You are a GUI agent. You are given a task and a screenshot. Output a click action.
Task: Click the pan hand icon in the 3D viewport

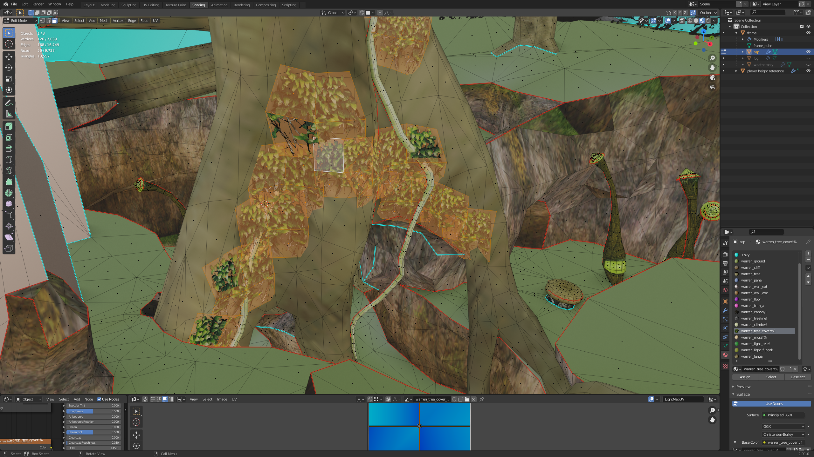click(712, 68)
